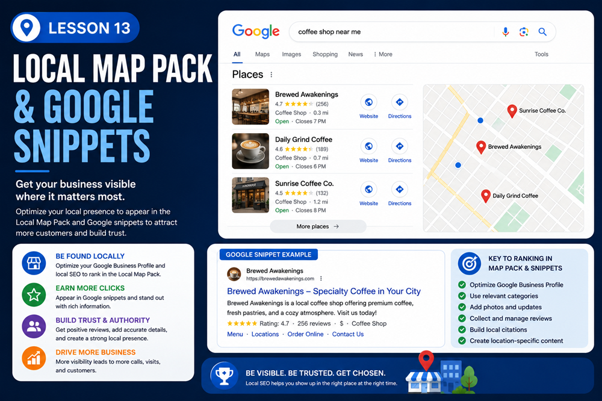Get Directions icon for Brewed Awakenings

coord(400,102)
